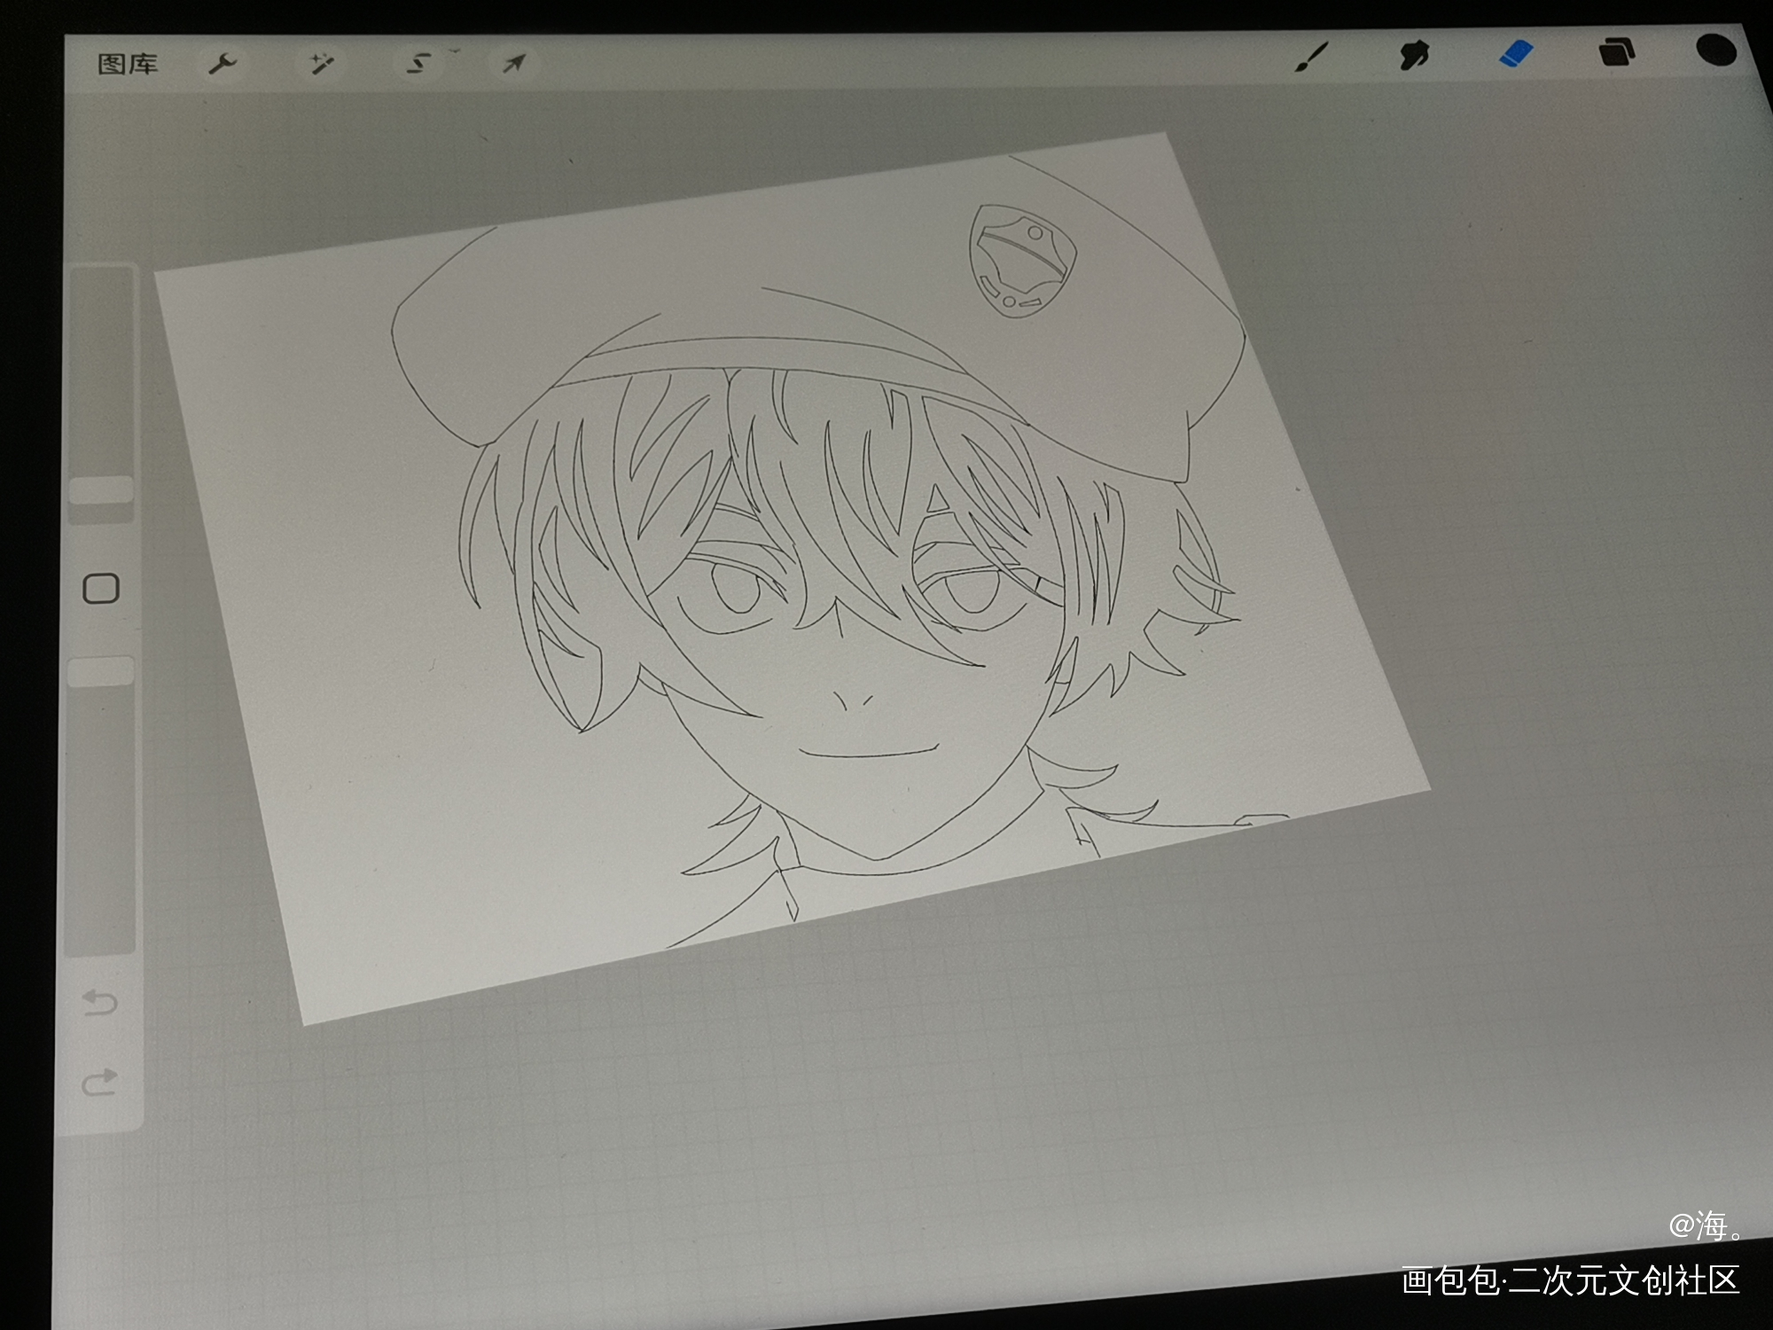Screen dimensions: 1773x1330
Task: Adjust the brush size slider handle
Action: pos(101,490)
